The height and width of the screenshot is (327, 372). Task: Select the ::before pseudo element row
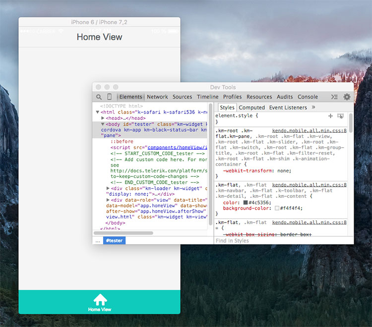pyautogui.click(x=122, y=142)
